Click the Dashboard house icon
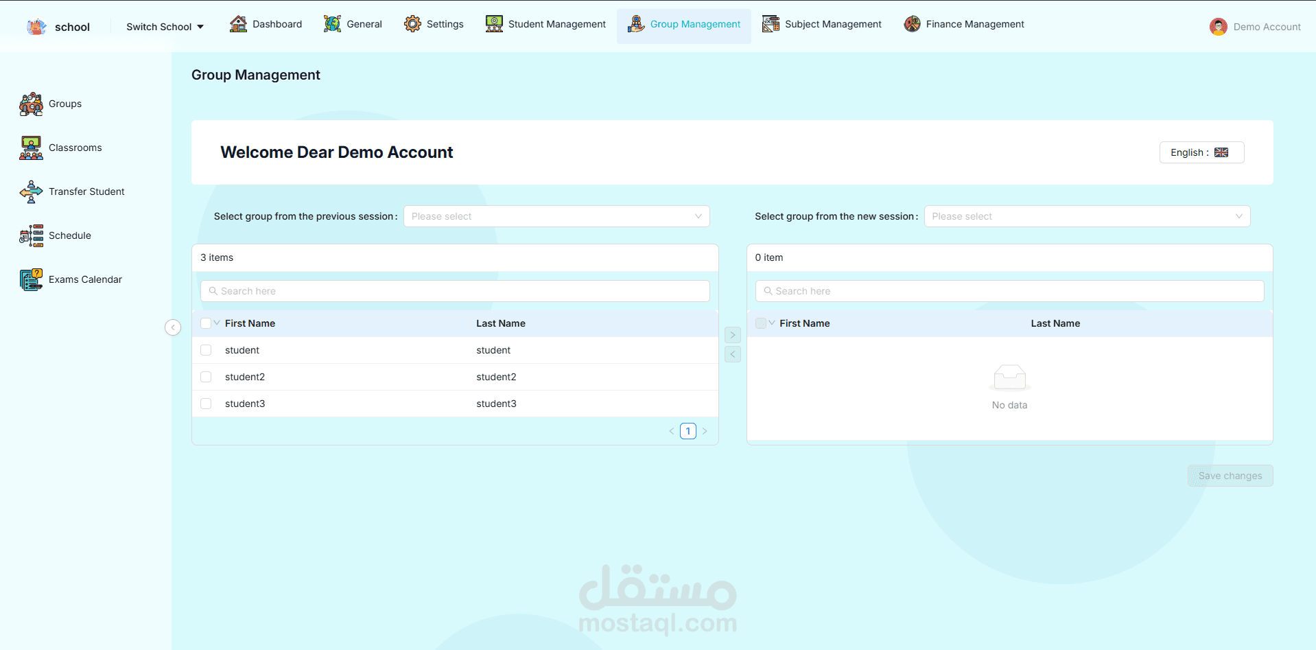This screenshot has width=1316, height=650. click(x=238, y=24)
